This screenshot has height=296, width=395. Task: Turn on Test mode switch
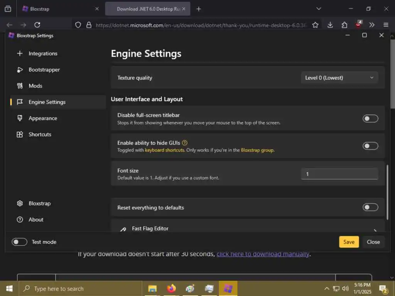click(19, 242)
